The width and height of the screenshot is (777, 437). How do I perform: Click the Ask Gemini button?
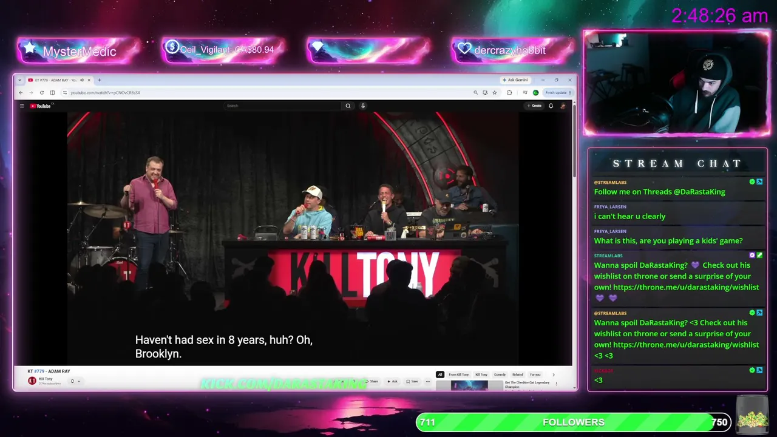click(515, 80)
